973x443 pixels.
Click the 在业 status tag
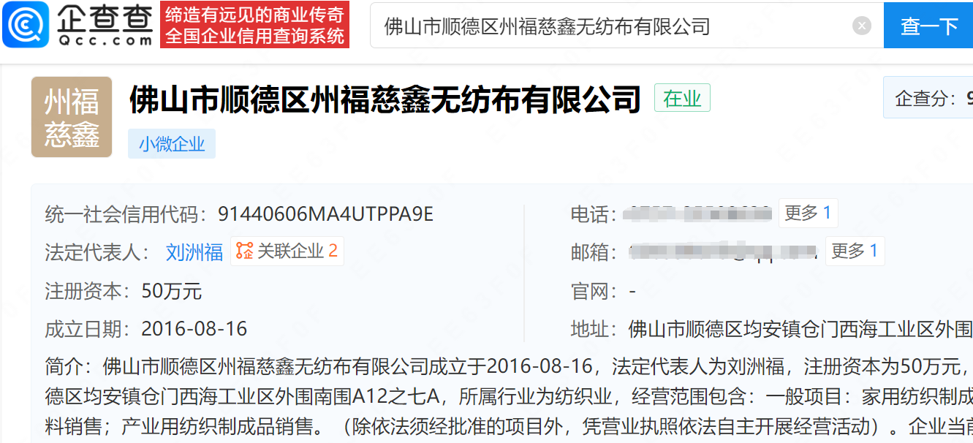coord(682,99)
